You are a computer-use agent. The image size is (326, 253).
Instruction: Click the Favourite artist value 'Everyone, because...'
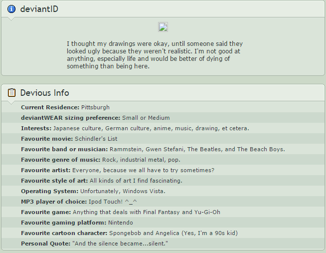click(143, 170)
